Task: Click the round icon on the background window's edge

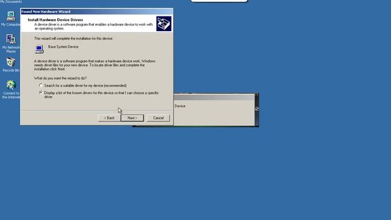Action: coord(257,109)
